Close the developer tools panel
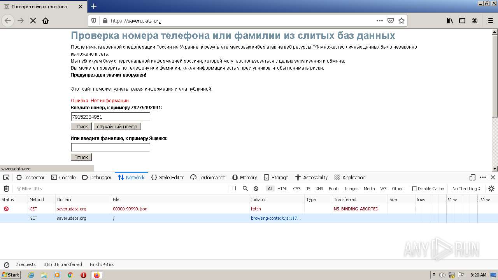The image size is (498, 280). [493, 177]
